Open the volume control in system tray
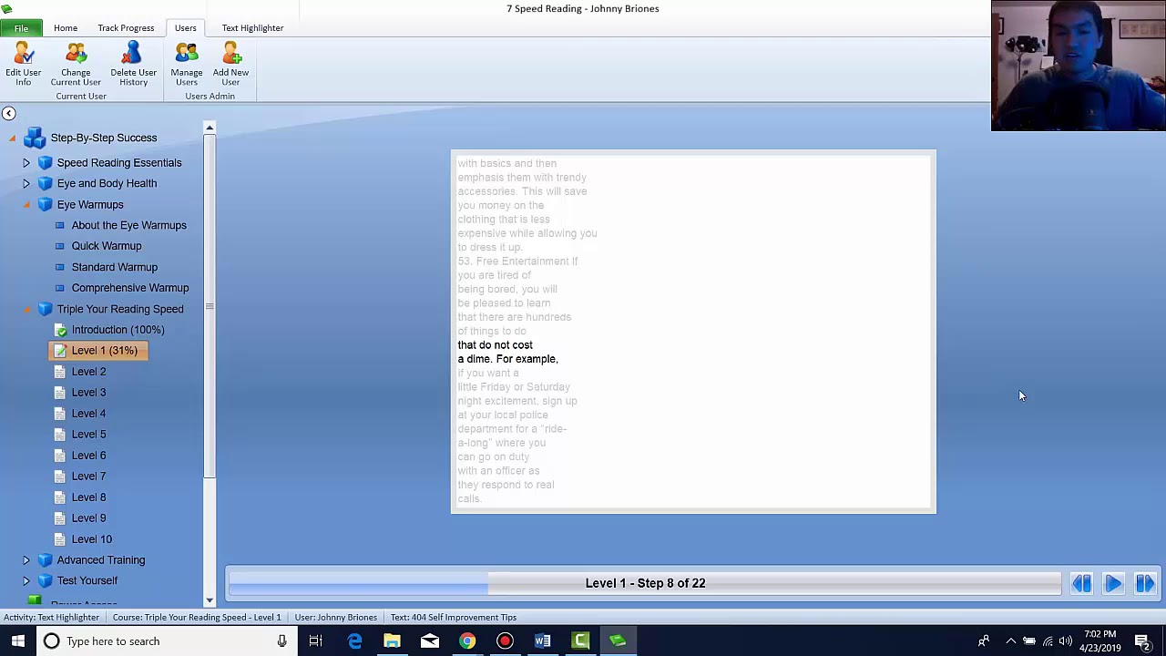This screenshot has width=1166, height=656. click(x=1066, y=641)
